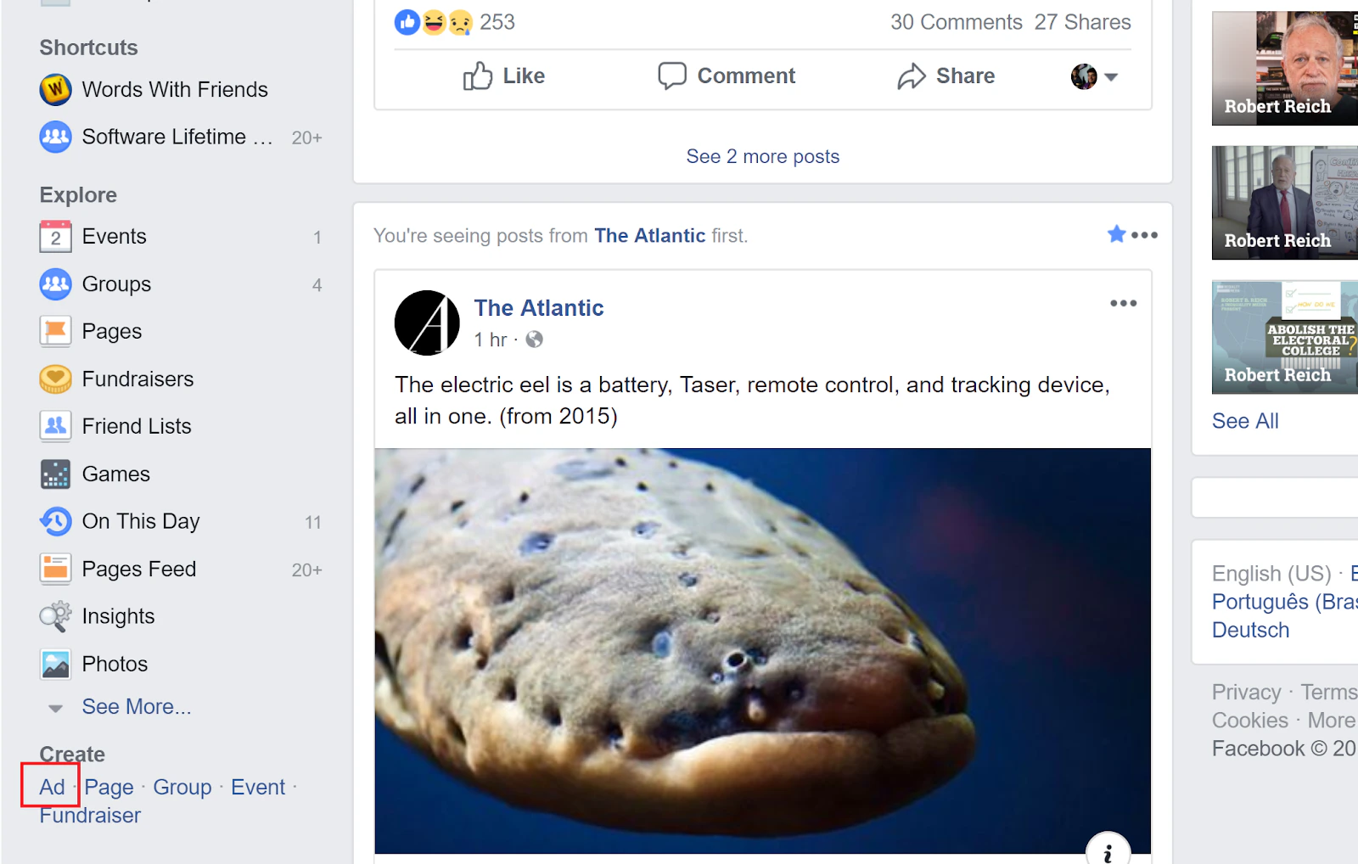This screenshot has width=1358, height=864.
Task: Click the globe audience icon on Atlantic post
Action: tap(534, 339)
